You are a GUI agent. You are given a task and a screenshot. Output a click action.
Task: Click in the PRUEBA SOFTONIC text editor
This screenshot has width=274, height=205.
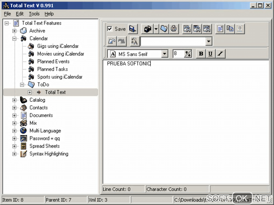coord(186,122)
